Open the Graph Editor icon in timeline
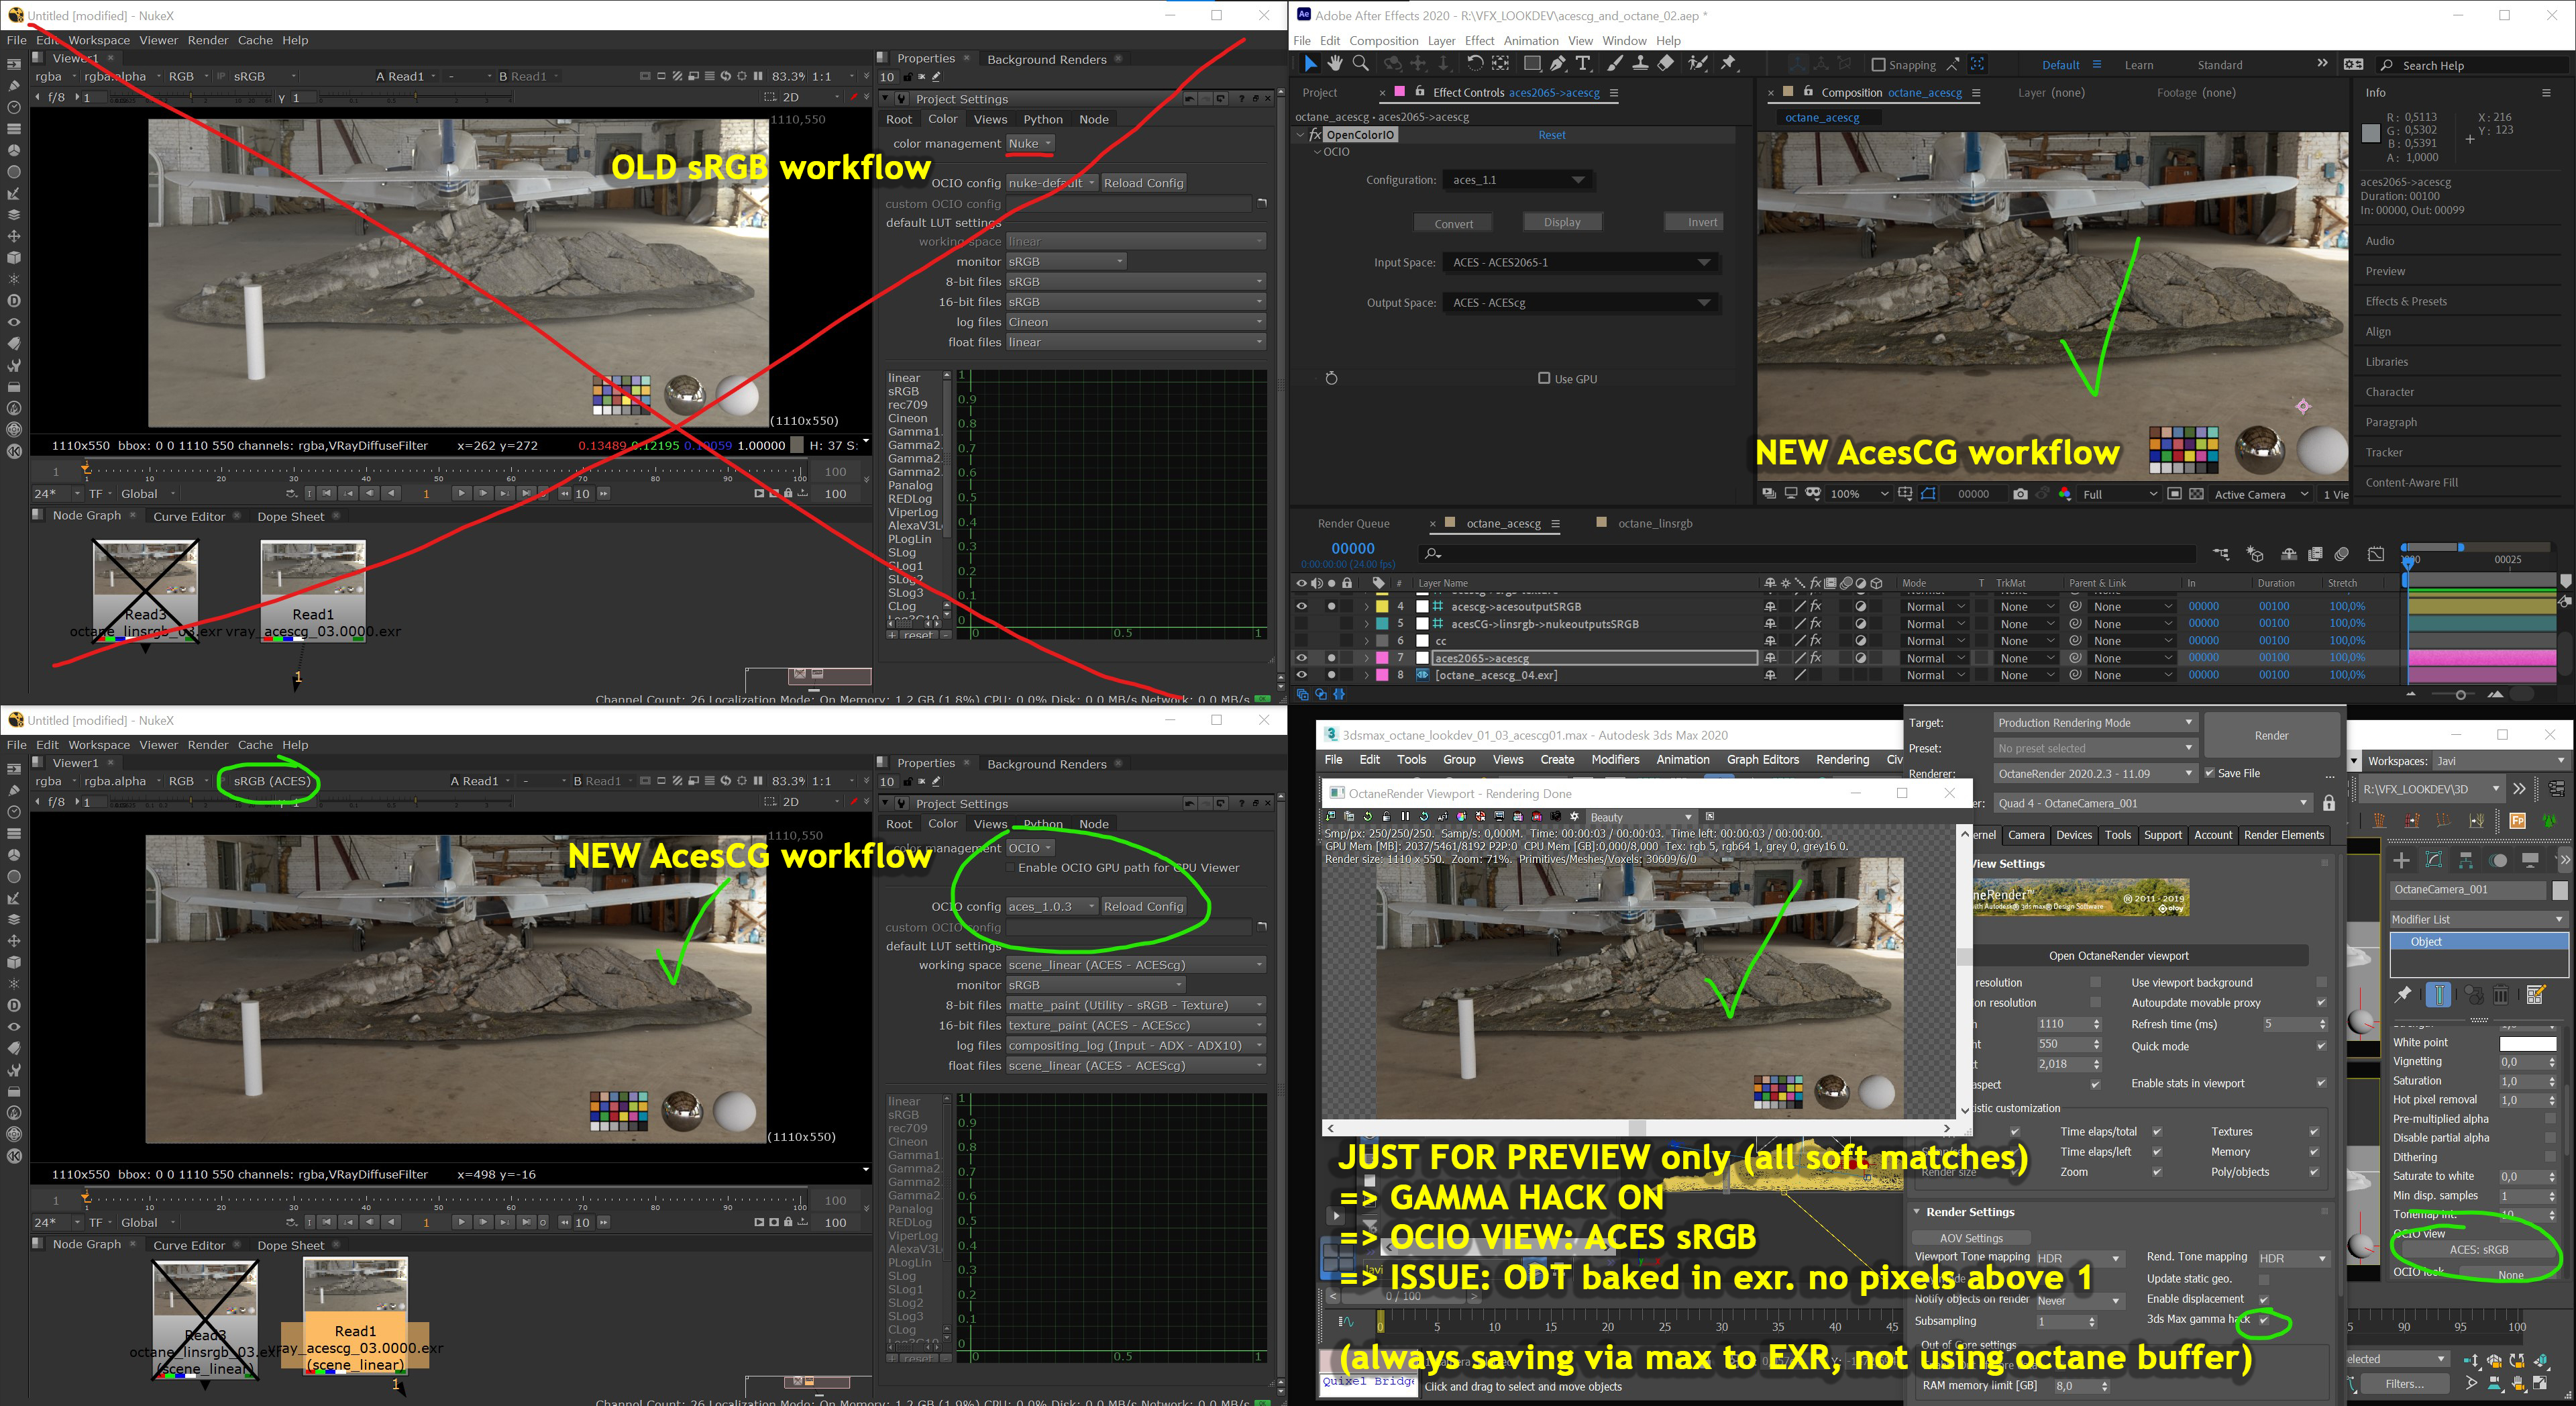 click(x=2376, y=554)
